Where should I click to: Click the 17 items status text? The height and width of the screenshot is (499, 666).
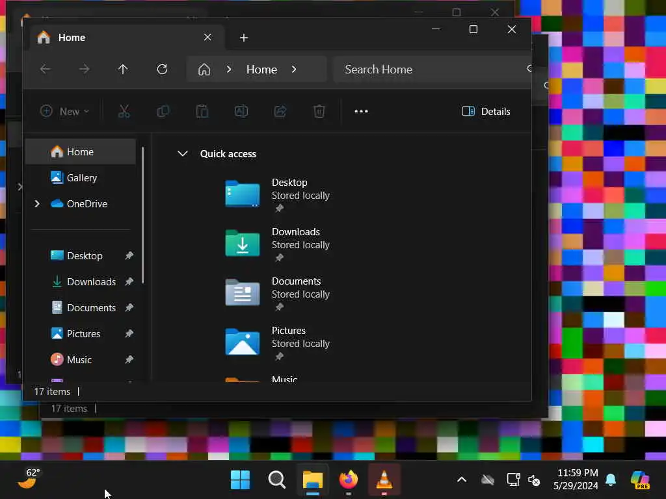52,391
